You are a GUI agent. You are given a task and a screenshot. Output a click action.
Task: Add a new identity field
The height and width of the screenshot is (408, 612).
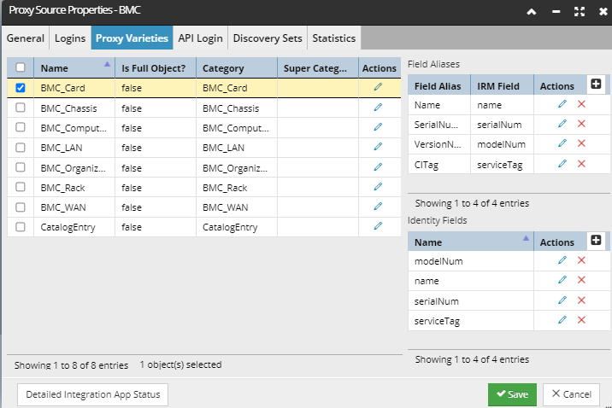click(596, 240)
